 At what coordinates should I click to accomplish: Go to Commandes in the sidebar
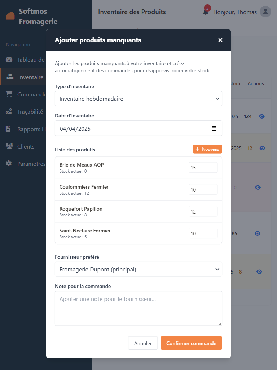click(x=23, y=94)
